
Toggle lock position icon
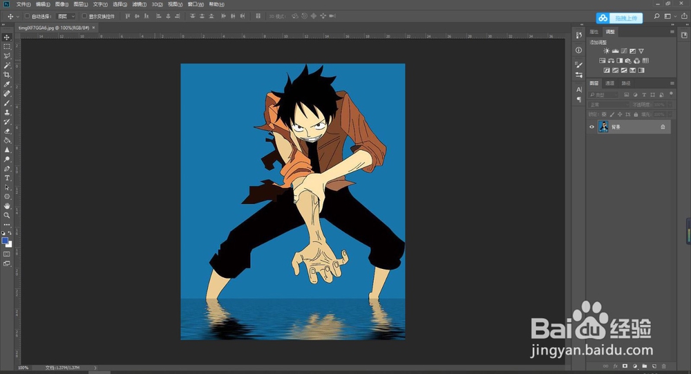(620, 114)
